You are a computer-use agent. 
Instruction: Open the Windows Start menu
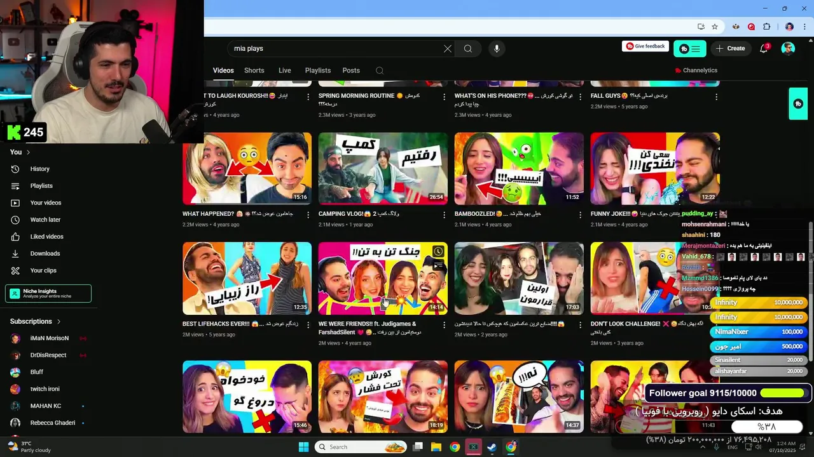point(303,447)
